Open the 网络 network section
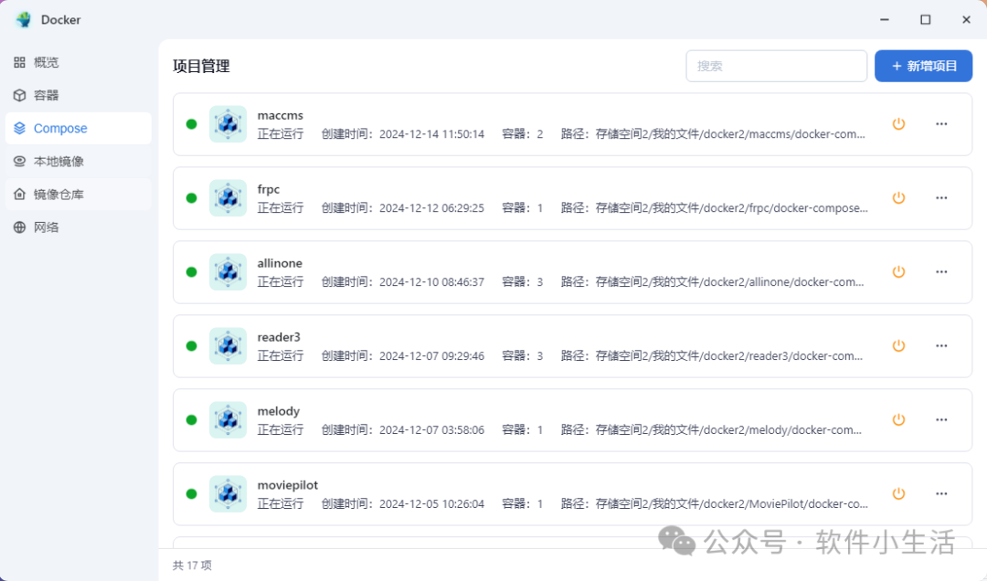This screenshot has width=987, height=581. (78, 227)
